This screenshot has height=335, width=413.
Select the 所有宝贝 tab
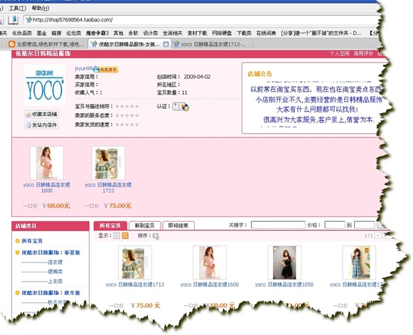[110, 225]
